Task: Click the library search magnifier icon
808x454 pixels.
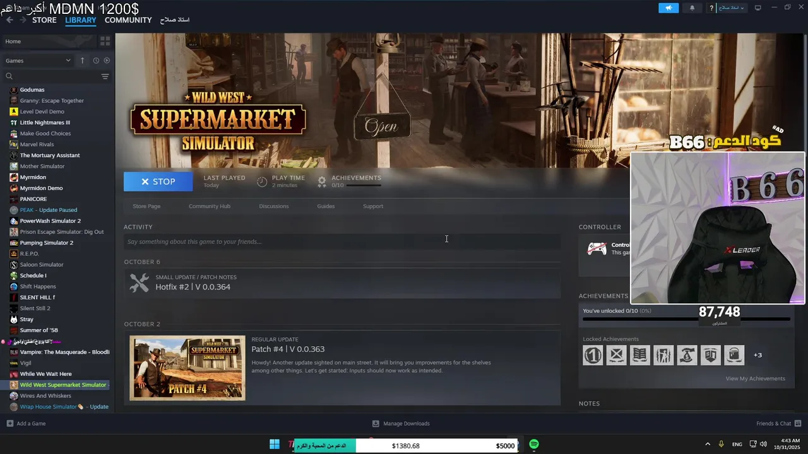Action: [x=9, y=76]
